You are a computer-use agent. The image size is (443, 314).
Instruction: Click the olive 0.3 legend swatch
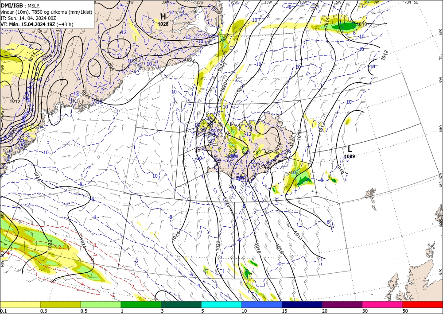point(60,304)
